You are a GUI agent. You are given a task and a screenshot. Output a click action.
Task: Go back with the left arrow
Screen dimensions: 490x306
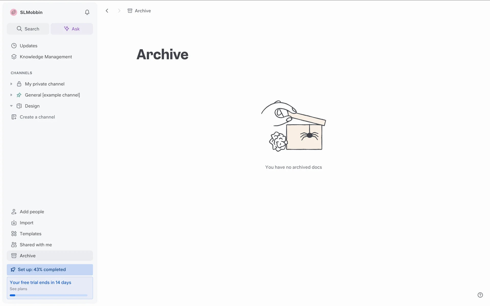pos(107,11)
